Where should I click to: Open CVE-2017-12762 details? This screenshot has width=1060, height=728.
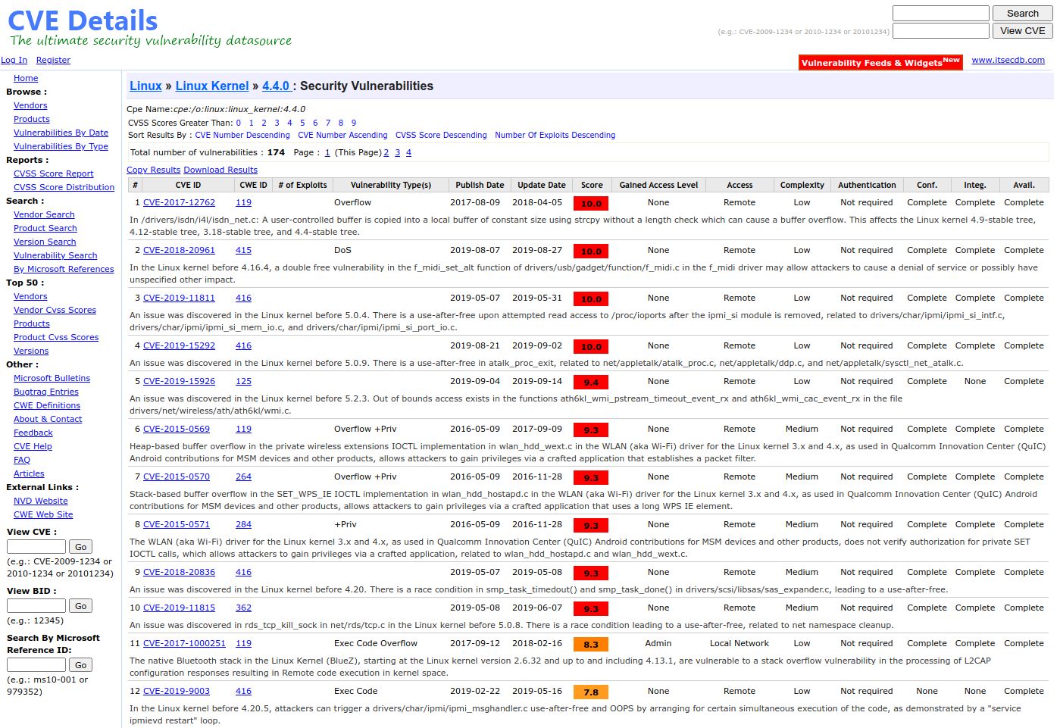pyautogui.click(x=179, y=202)
